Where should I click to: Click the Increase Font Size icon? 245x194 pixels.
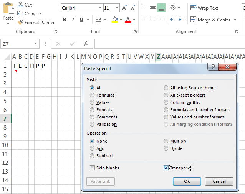(x=124, y=8)
